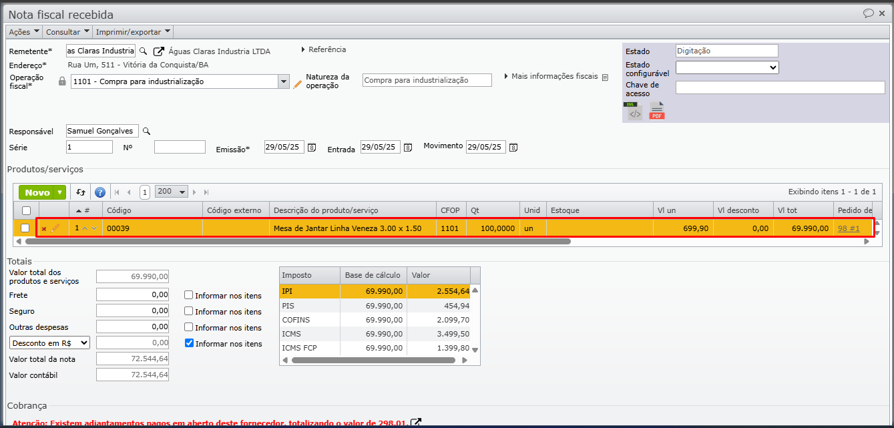This screenshot has width=894, height=428.
Task: Delete item 00039 with red X icon
Action: 44,228
